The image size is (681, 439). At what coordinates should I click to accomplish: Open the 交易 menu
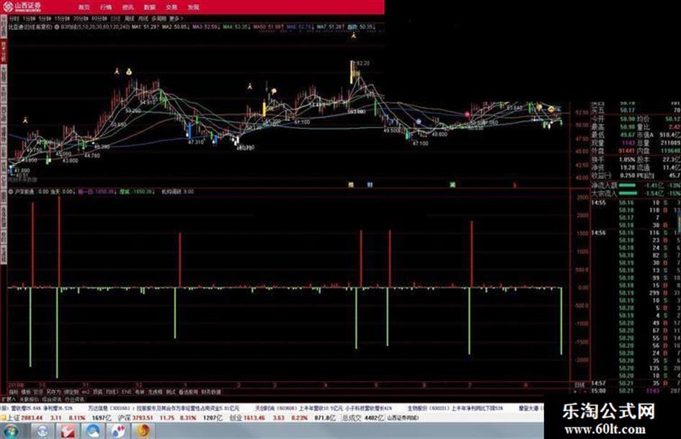pos(172,7)
